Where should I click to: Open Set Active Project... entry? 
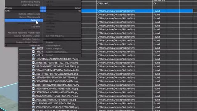click(31, 39)
